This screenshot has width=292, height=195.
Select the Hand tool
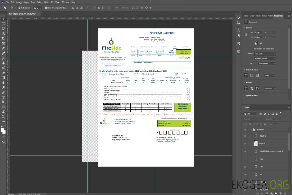(x=3, y=112)
